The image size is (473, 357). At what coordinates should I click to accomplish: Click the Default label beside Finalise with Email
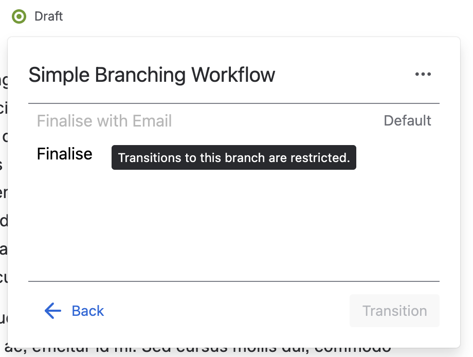coord(407,121)
